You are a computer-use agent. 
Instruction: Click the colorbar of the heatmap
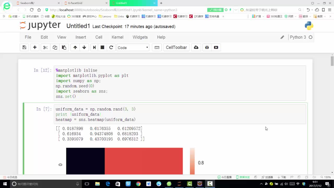tap(192, 161)
